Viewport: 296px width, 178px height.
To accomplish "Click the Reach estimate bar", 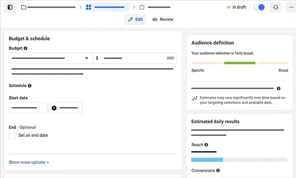I will pos(239,160).
